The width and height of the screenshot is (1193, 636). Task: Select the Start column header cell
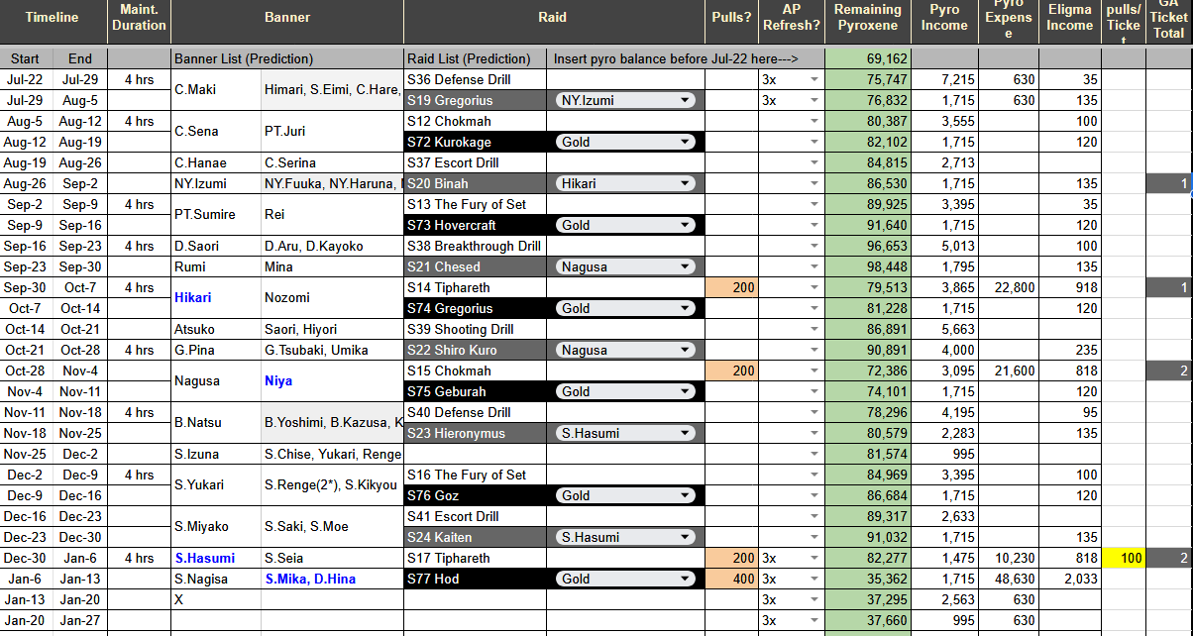pos(26,58)
